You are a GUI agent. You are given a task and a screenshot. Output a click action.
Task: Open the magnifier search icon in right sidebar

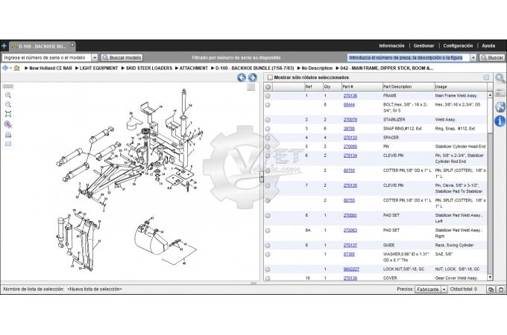500,78
